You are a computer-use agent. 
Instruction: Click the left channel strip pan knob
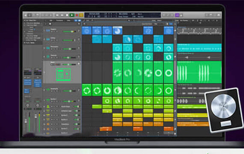(x=27, y=105)
